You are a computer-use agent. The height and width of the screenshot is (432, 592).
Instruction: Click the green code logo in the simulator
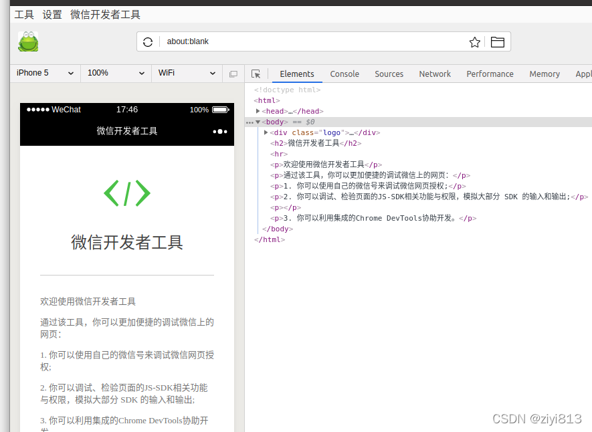[127, 193]
